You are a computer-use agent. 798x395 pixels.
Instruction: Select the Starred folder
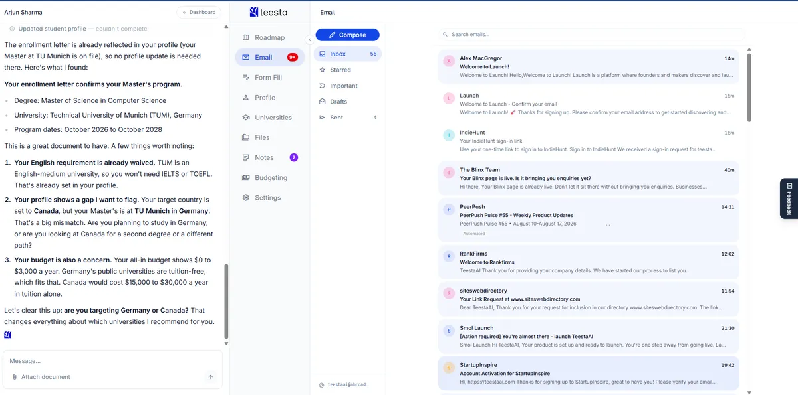347,70
